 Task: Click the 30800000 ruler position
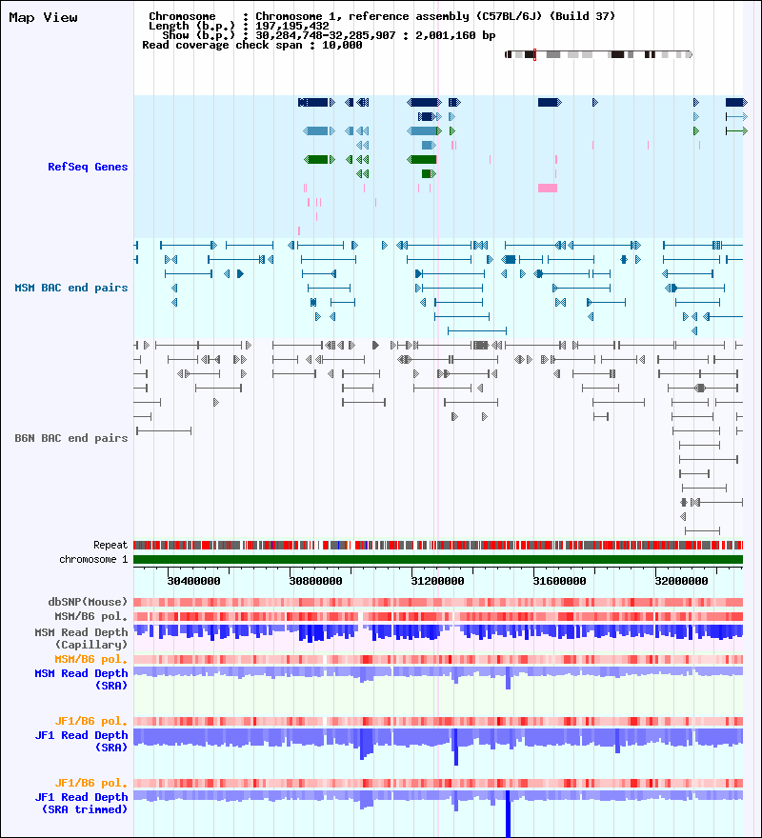[x=315, y=581]
